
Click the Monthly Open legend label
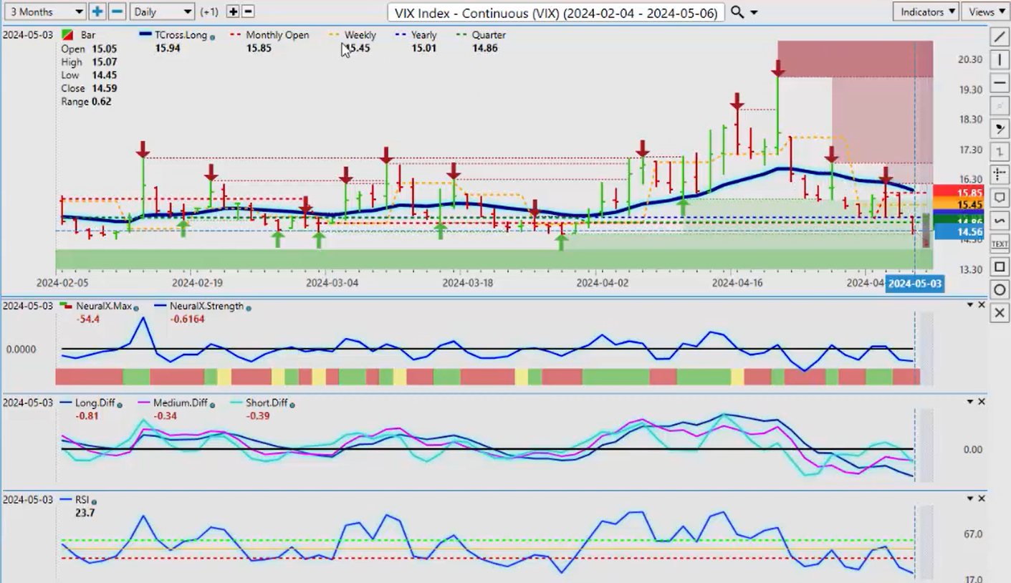277,34
